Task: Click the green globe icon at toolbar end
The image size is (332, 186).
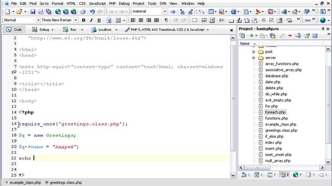Action: point(323,20)
